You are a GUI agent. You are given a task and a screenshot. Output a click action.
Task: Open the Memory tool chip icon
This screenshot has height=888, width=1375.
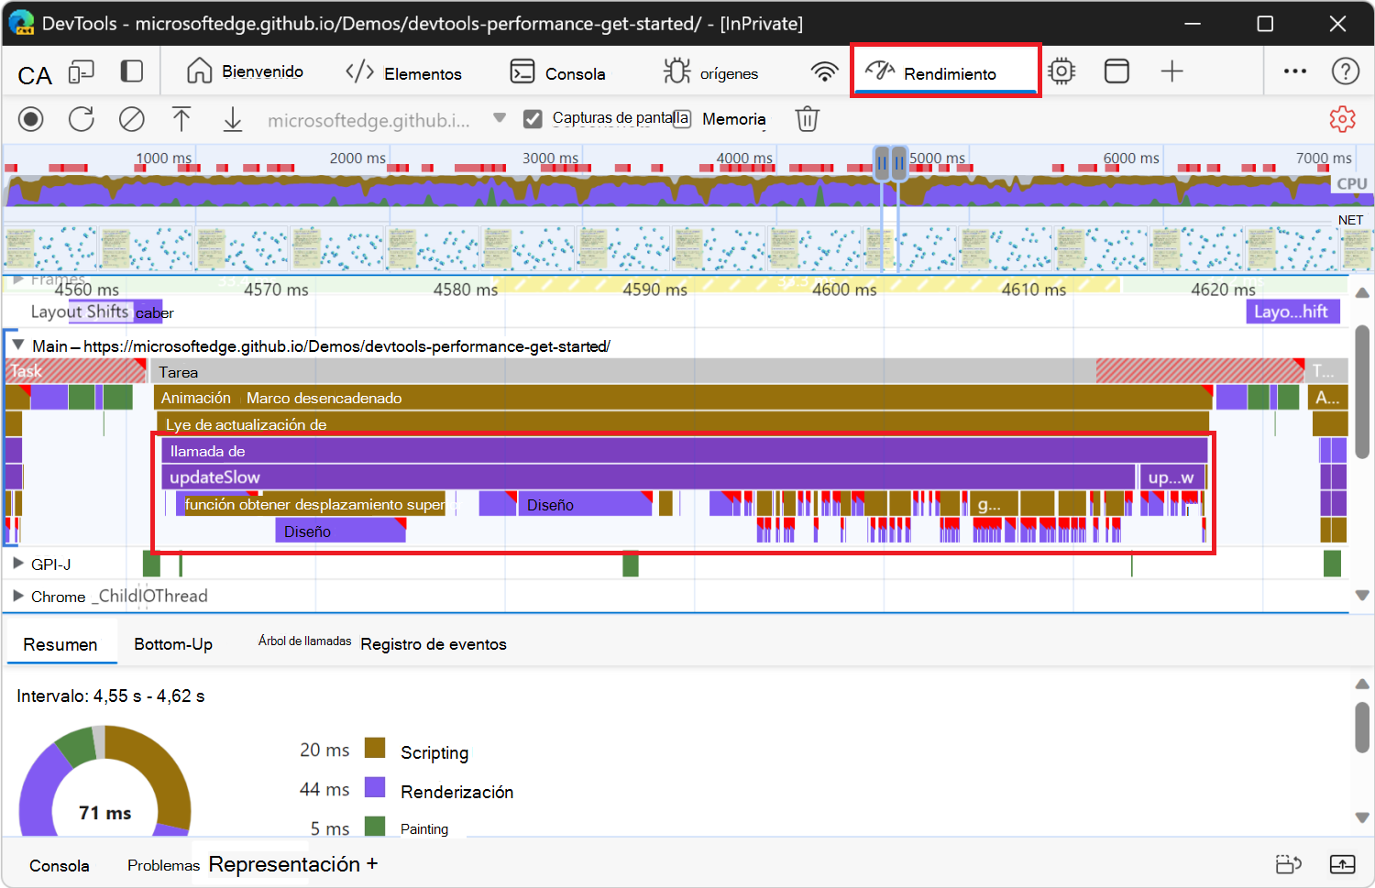point(1061,71)
